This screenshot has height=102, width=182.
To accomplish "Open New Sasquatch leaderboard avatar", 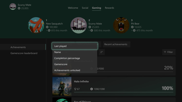I will click(36, 25).
